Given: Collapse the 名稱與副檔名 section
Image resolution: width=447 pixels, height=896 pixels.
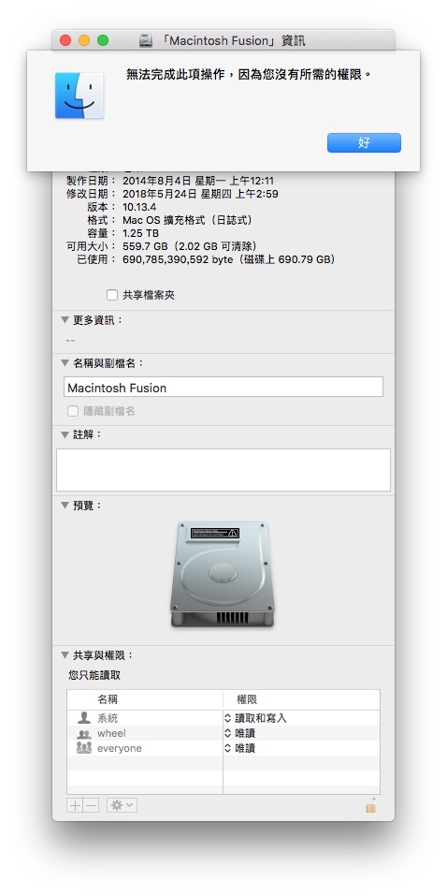Looking at the screenshot, I should pyautogui.click(x=65, y=363).
